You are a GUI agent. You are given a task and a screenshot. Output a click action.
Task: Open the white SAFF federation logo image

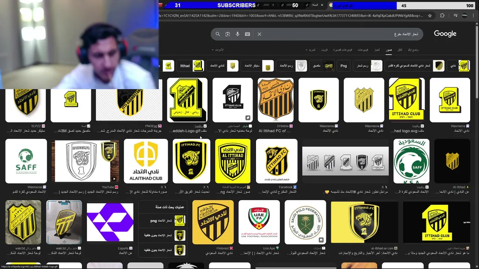26,161
